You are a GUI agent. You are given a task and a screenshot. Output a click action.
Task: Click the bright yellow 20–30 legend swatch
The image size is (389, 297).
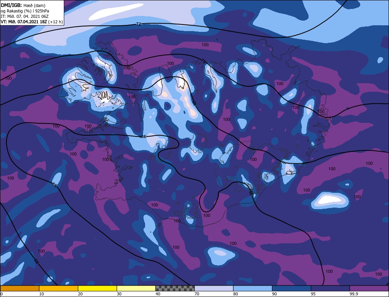97,288
